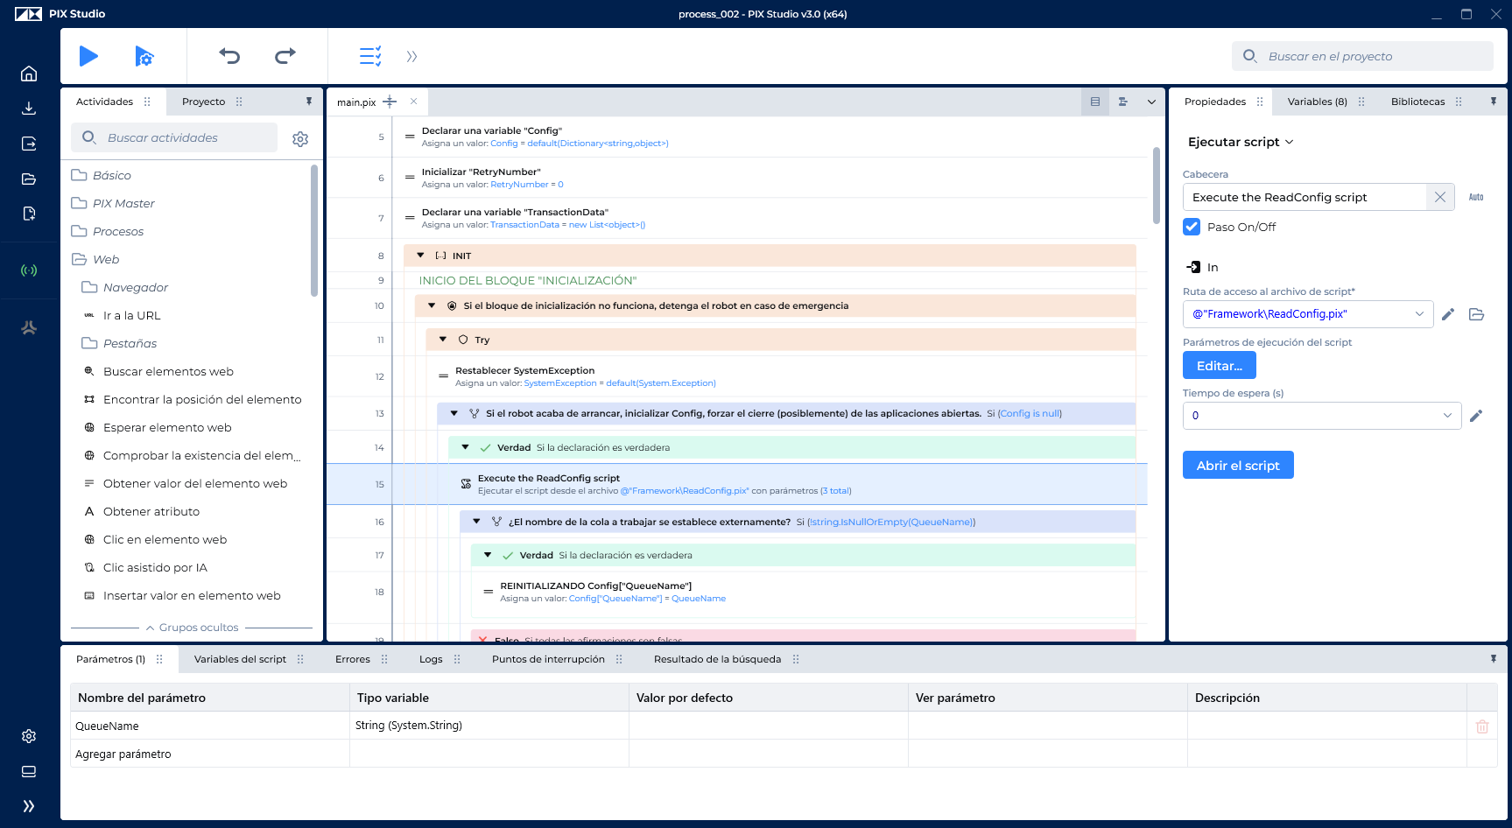Expand the script path dropdown
The width and height of the screenshot is (1512, 828).
click(x=1419, y=314)
